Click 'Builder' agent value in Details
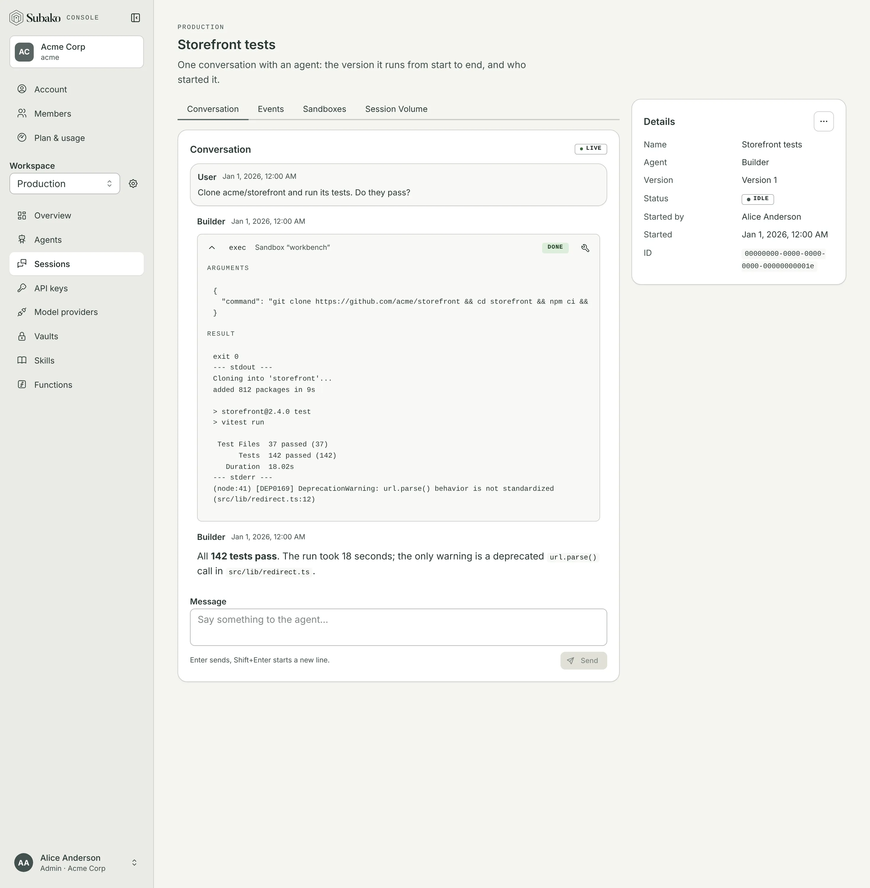 755,162
